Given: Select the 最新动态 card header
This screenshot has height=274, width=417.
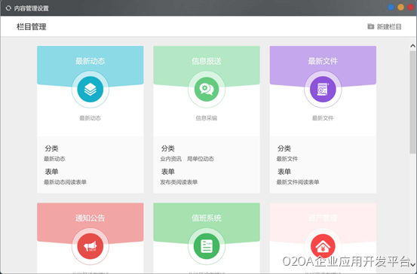Looking at the screenshot, I should click(90, 61).
